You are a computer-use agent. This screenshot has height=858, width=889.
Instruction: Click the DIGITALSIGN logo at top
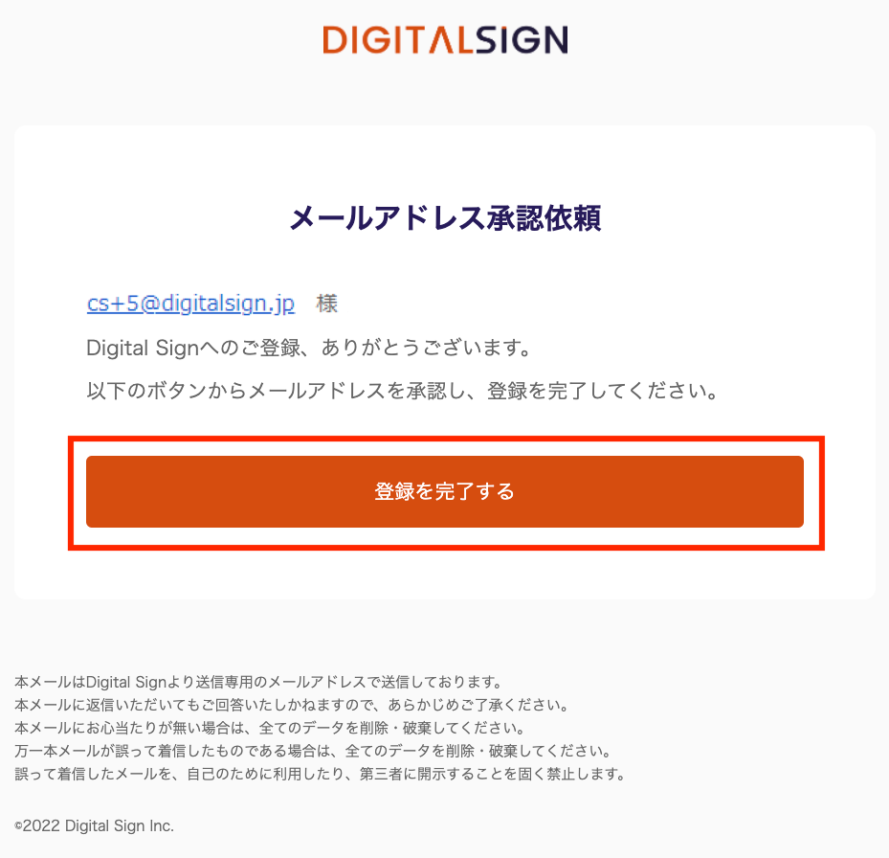point(445,39)
